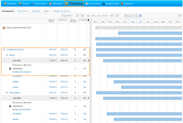Switch to the Ressources tab

click(23, 11)
